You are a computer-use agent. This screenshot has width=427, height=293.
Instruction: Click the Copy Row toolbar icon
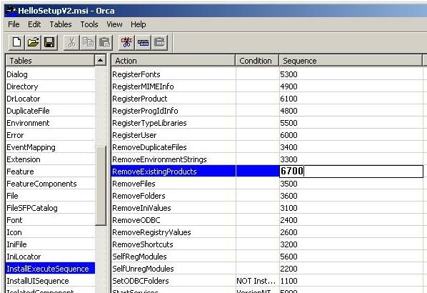(x=143, y=42)
